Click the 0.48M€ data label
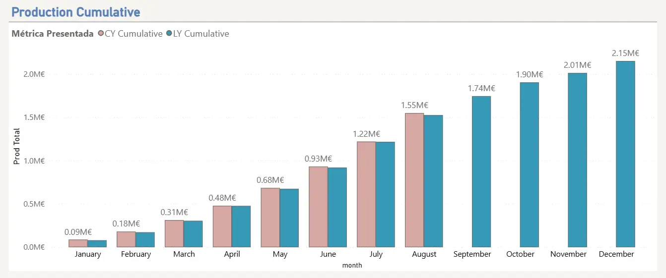The height and width of the screenshot is (278, 666). tap(222, 198)
